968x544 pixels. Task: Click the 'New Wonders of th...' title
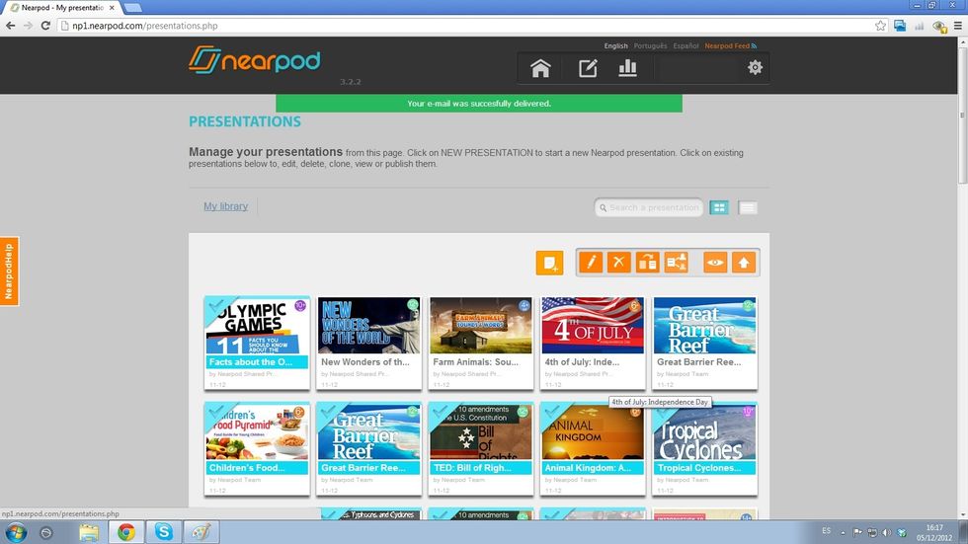pyautogui.click(x=364, y=362)
